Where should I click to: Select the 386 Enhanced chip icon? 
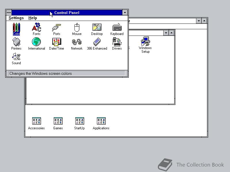click(97, 44)
